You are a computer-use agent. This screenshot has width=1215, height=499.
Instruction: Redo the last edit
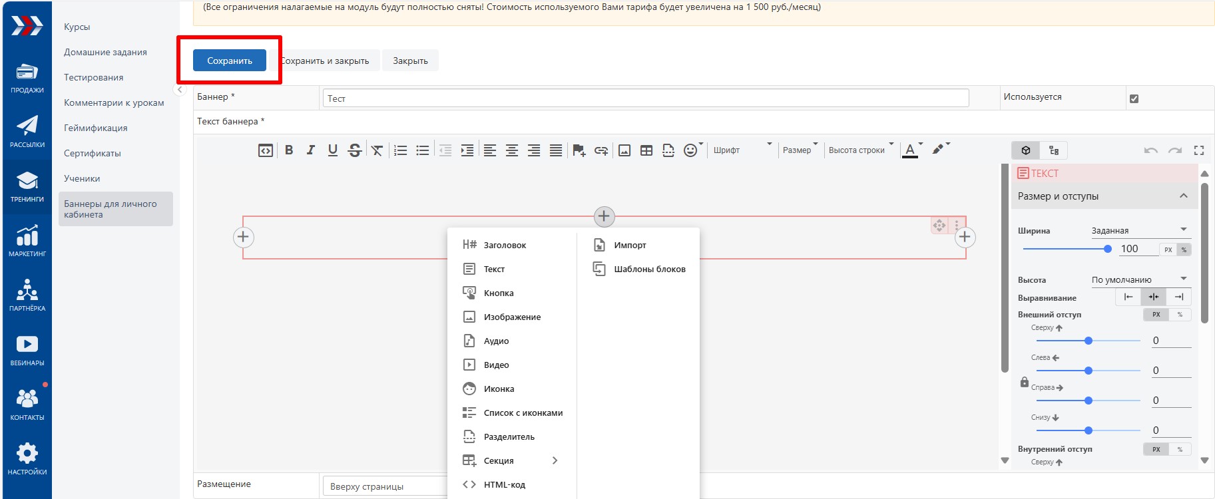(x=1175, y=150)
